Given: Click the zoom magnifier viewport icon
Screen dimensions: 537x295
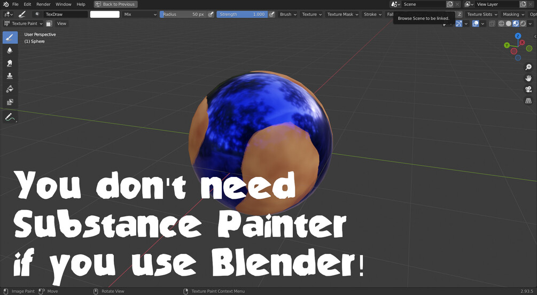Looking at the screenshot, I should 528,67.
